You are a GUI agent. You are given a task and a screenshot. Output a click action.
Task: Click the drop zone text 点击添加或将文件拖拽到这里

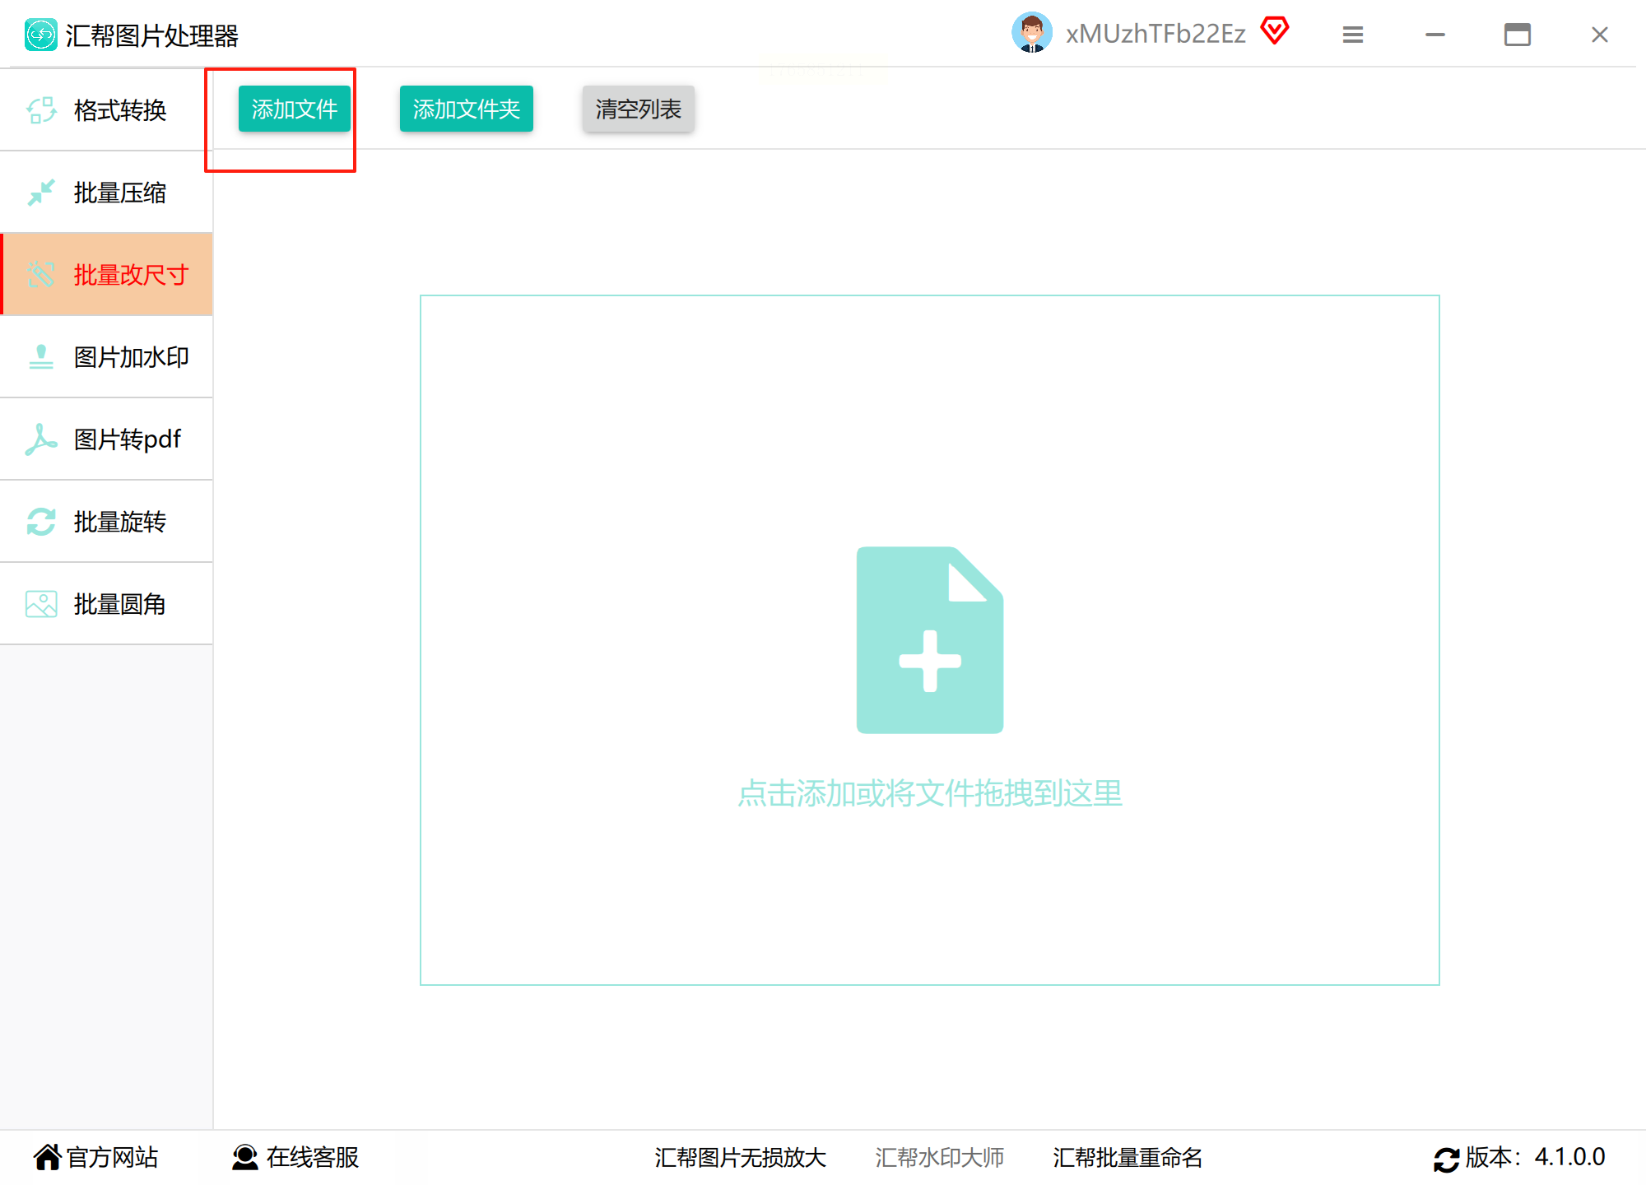point(930,793)
